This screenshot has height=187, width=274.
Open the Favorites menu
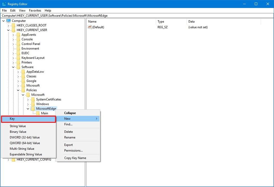(x=35, y=10)
